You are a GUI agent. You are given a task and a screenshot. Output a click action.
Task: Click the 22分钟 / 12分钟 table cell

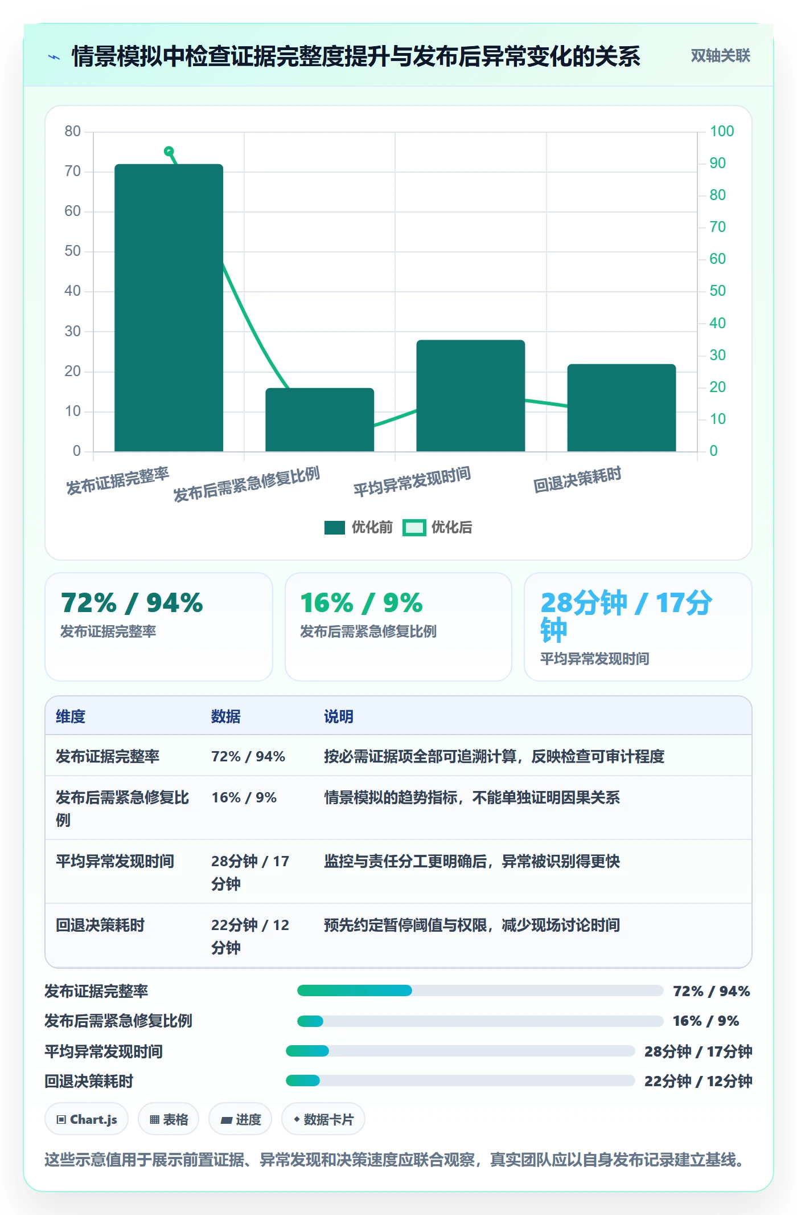250,936
